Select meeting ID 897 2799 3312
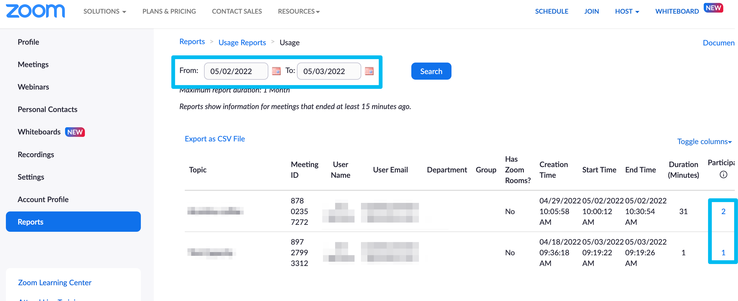This screenshot has height=301, width=738. (x=299, y=253)
